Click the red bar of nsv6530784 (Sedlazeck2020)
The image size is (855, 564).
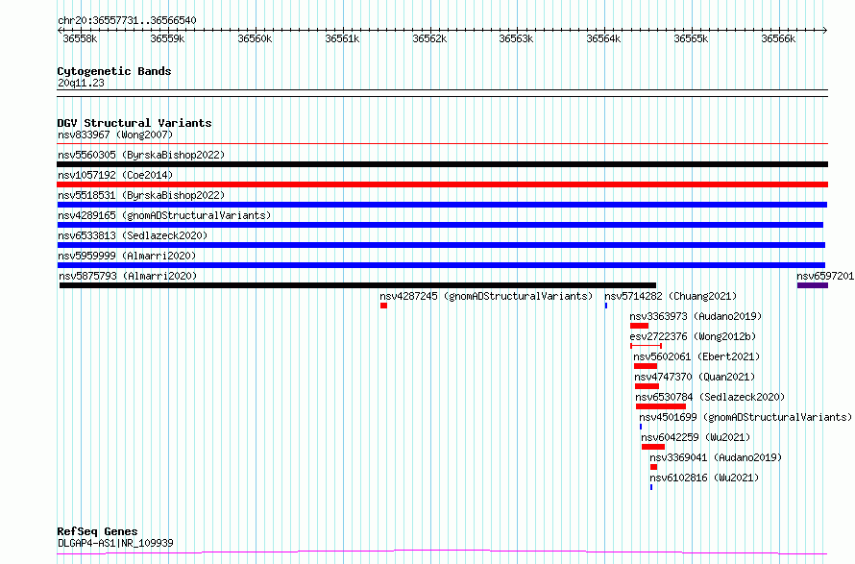[661, 406]
